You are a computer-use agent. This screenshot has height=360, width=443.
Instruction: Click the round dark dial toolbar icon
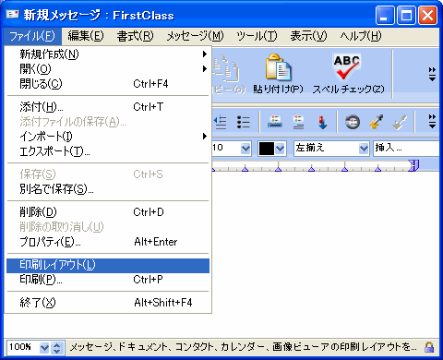[x=353, y=122]
